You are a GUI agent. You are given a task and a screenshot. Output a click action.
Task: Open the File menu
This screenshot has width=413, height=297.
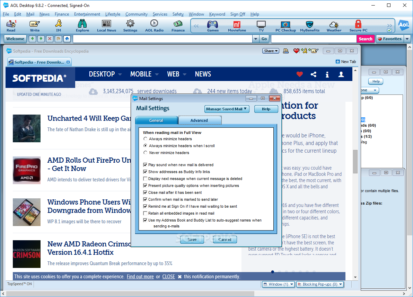(x=6, y=14)
